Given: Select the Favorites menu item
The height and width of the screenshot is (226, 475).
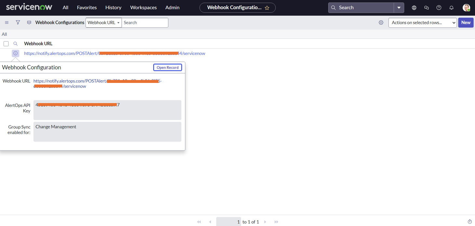Looking at the screenshot, I should (87, 7).
